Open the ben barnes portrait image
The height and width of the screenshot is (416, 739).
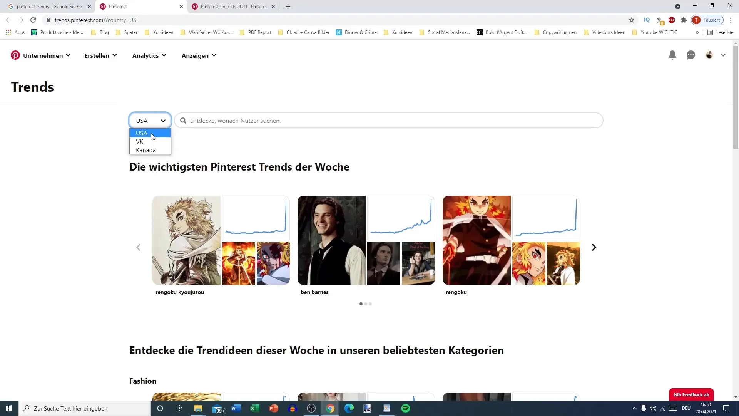[x=331, y=240]
